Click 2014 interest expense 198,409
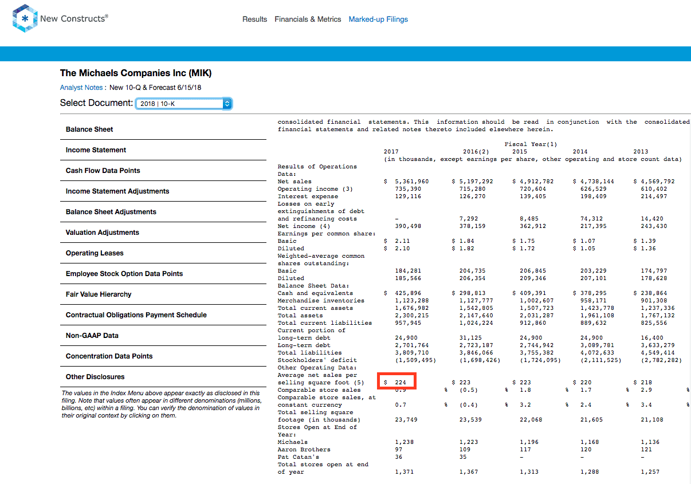The height and width of the screenshot is (484, 691). point(593,196)
